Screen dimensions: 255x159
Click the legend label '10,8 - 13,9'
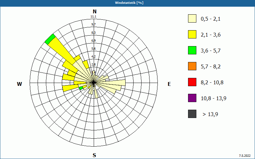click(214, 99)
